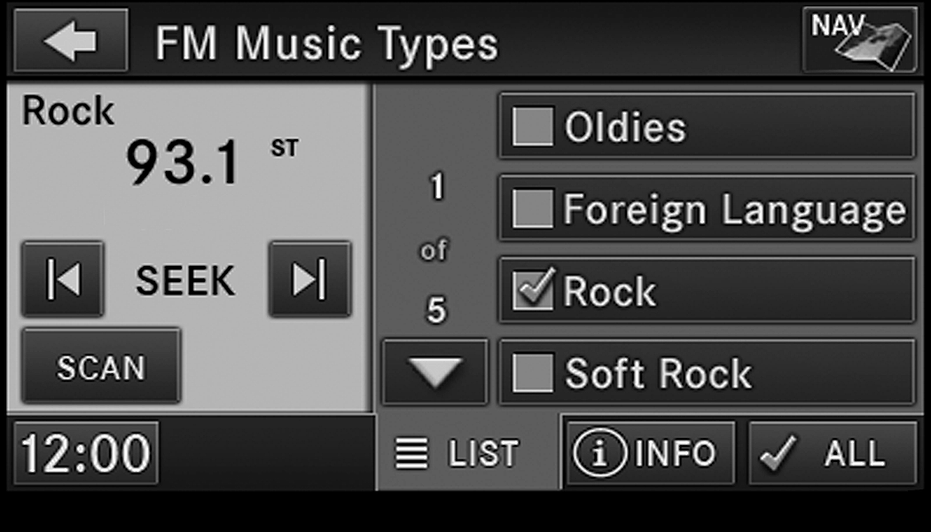931x532 pixels.
Task: Seek to the previous station
Action: [62, 279]
